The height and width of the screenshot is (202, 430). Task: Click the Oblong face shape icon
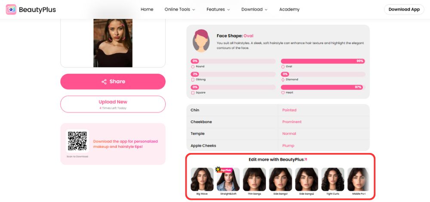click(193, 80)
